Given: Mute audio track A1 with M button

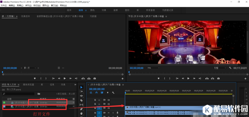Looking at the screenshot, I should [109, 113].
